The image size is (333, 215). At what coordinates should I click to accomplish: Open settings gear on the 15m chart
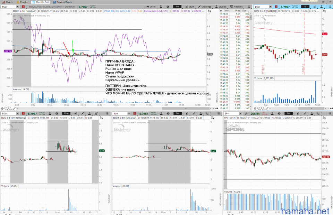tap(57, 114)
